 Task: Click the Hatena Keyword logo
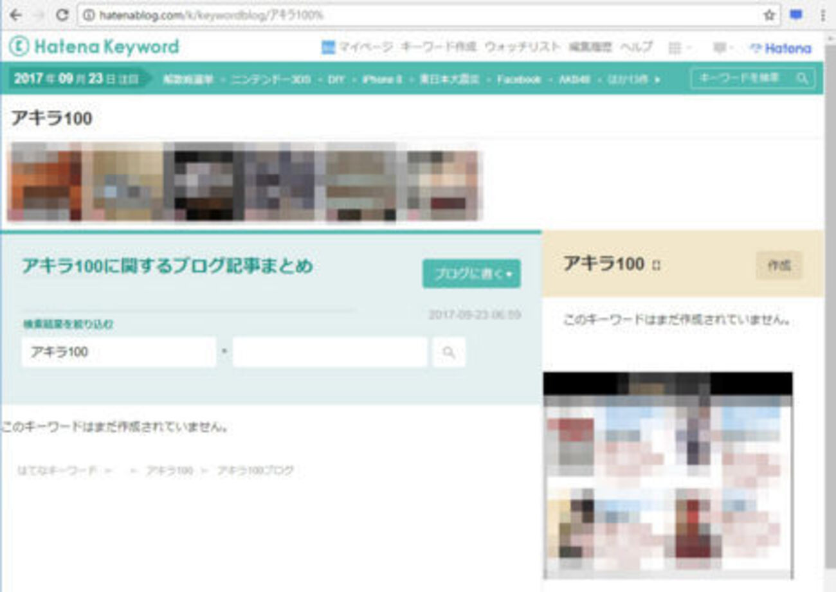coord(94,47)
